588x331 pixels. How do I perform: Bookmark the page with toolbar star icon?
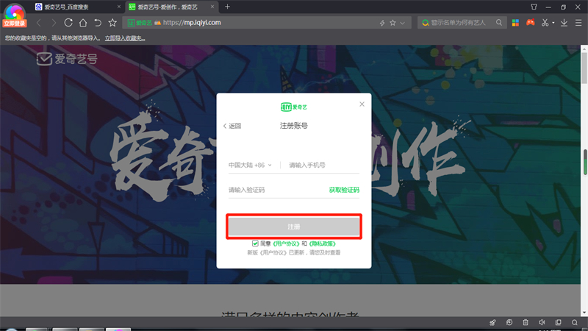112,23
